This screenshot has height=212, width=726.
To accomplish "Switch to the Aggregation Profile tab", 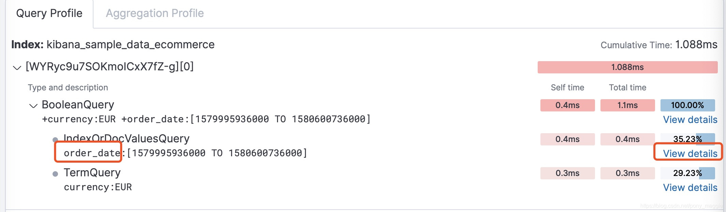I will click(x=155, y=14).
